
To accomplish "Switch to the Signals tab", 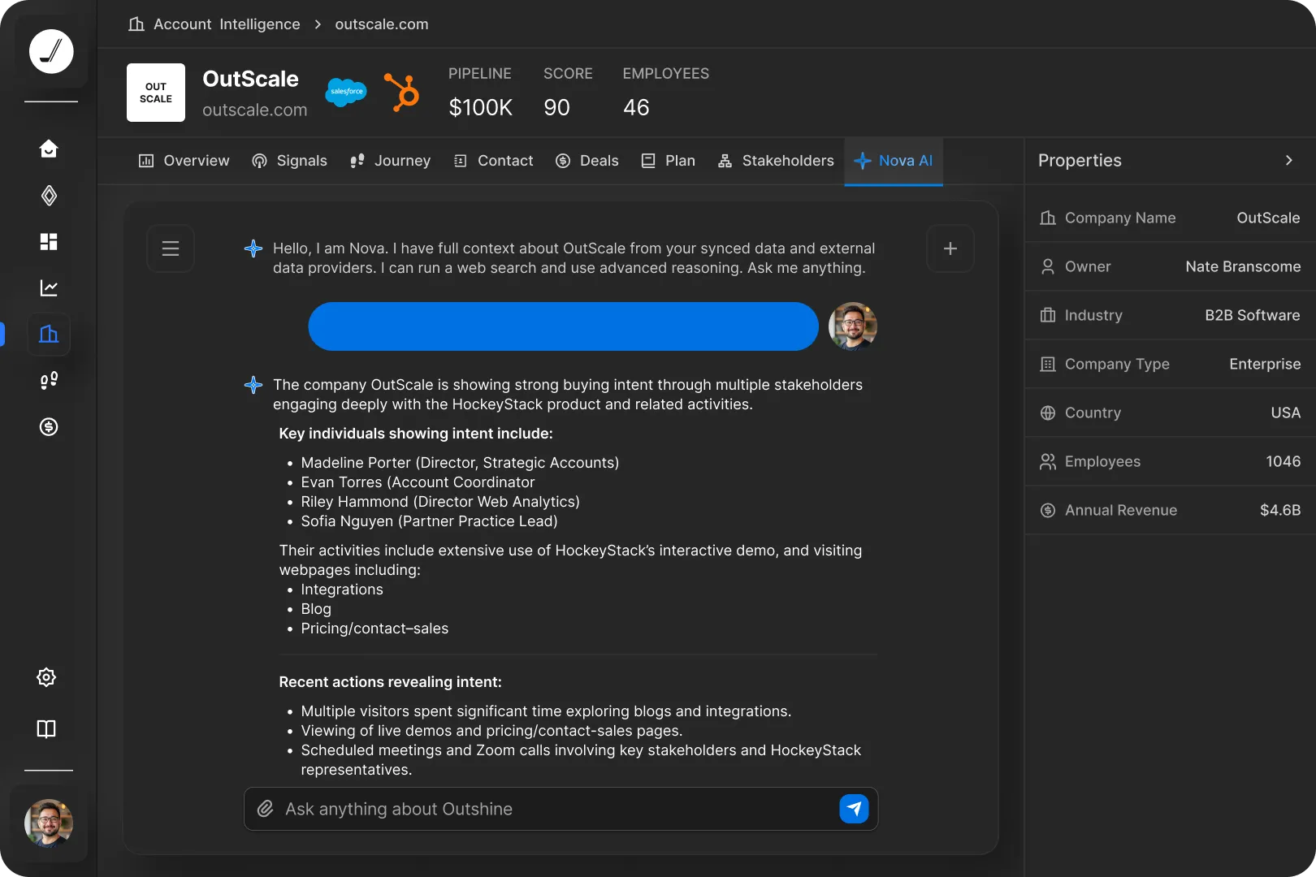I will [290, 161].
